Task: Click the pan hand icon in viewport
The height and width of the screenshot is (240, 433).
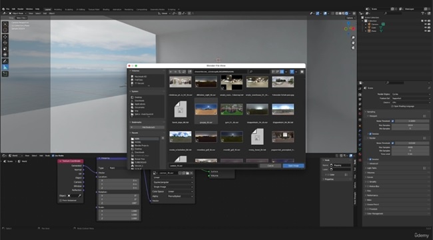Action: pyautogui.click(x=353, y=43)
